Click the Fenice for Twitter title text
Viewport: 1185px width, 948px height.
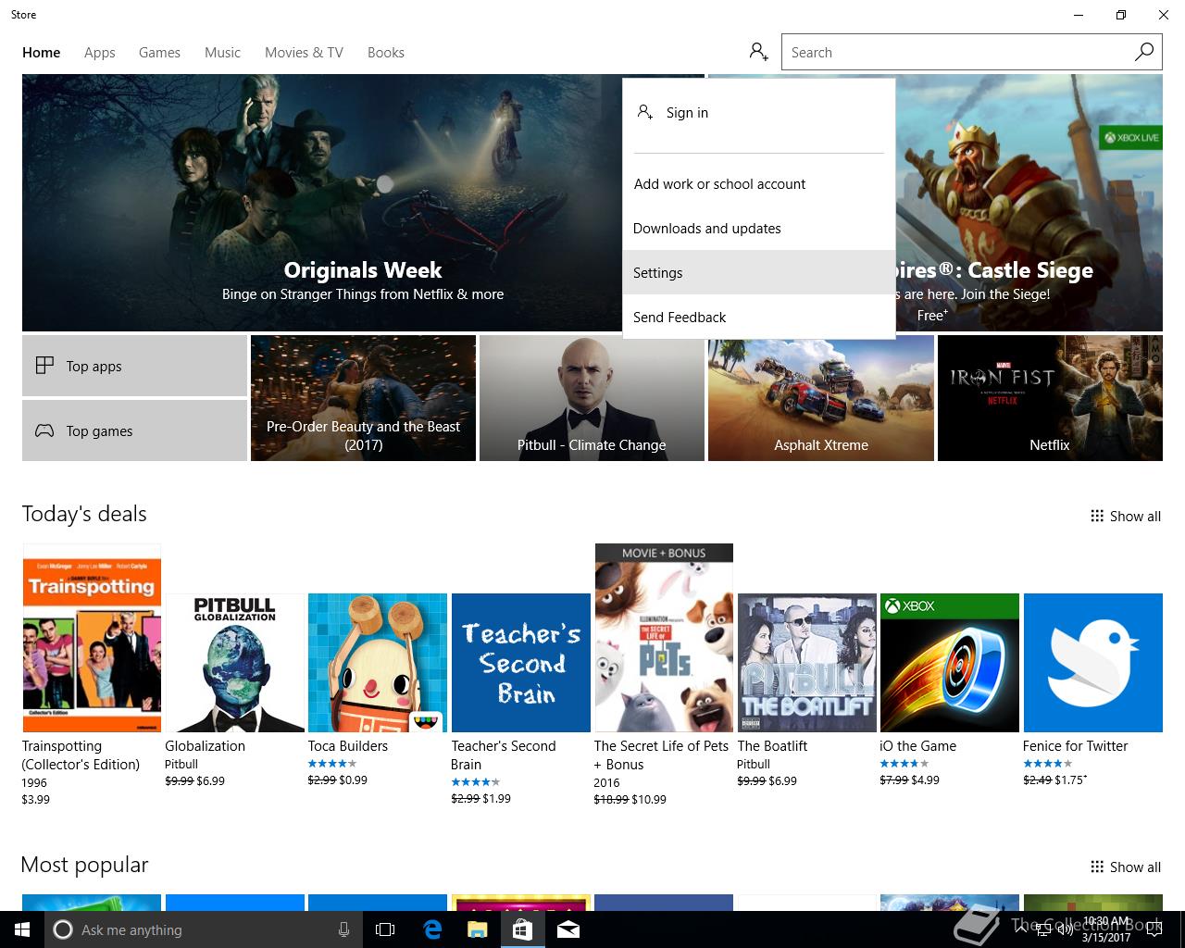[1076, 746]
